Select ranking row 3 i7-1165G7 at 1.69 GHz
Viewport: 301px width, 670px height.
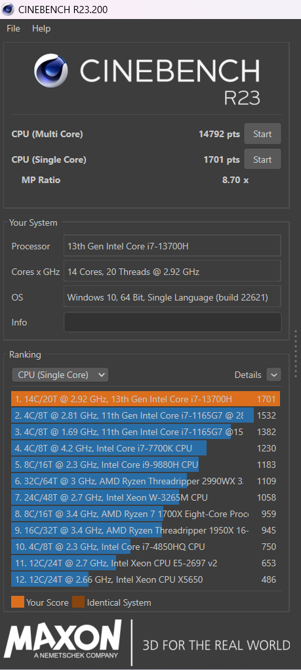(146, 432)
